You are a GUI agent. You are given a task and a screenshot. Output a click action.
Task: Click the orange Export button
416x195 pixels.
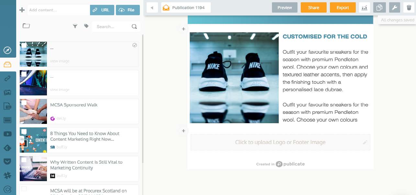(343, 8)
